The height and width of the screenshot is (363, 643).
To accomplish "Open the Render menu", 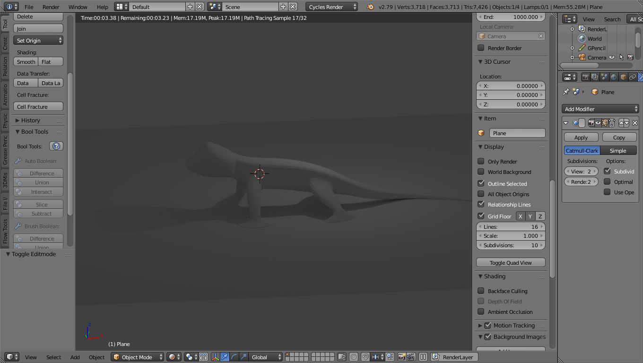I will point(51,7).
